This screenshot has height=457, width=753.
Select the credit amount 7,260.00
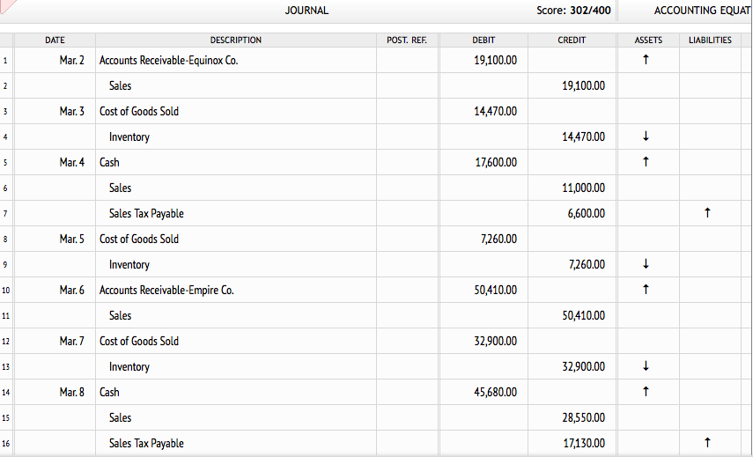[587, 264]
